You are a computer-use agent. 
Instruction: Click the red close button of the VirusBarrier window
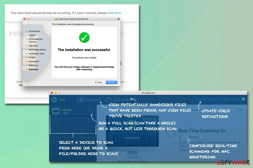pyautogui.click(x=52, y=93)
